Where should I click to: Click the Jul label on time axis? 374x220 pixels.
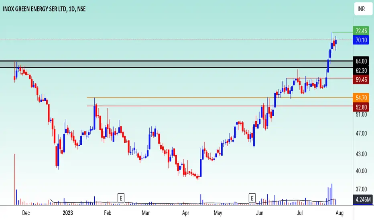299,213
